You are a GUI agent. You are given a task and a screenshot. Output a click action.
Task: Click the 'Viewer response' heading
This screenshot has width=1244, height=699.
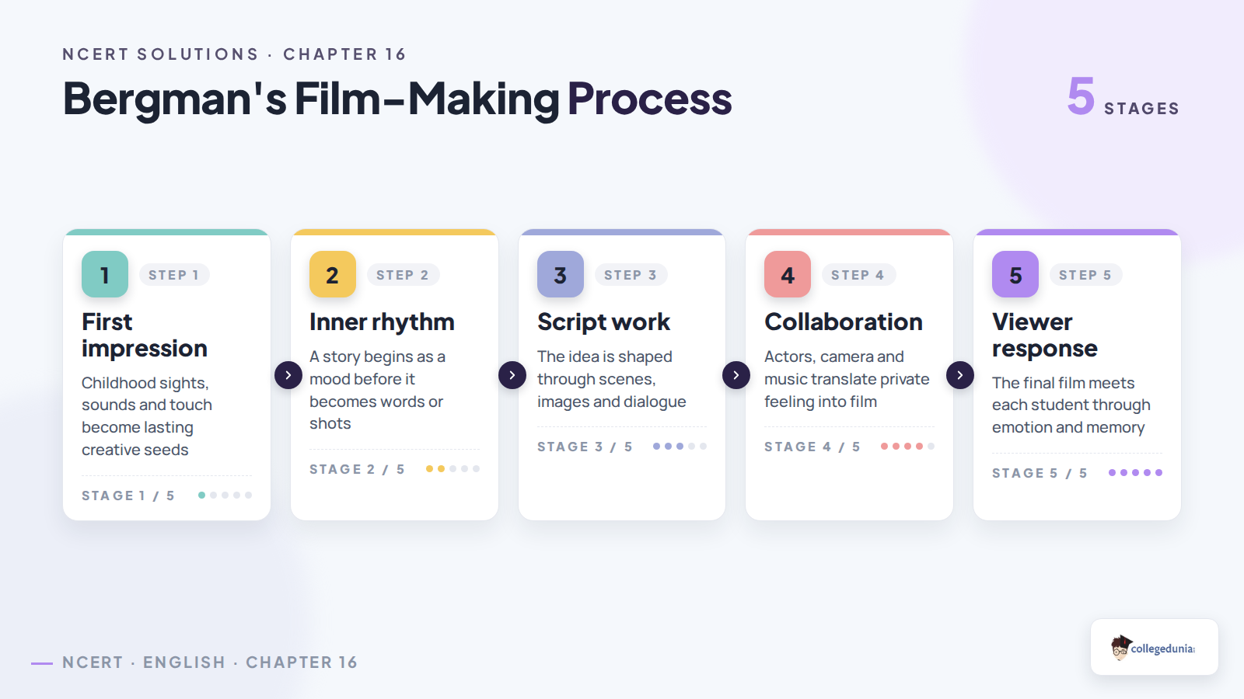tap(1045, 335)
